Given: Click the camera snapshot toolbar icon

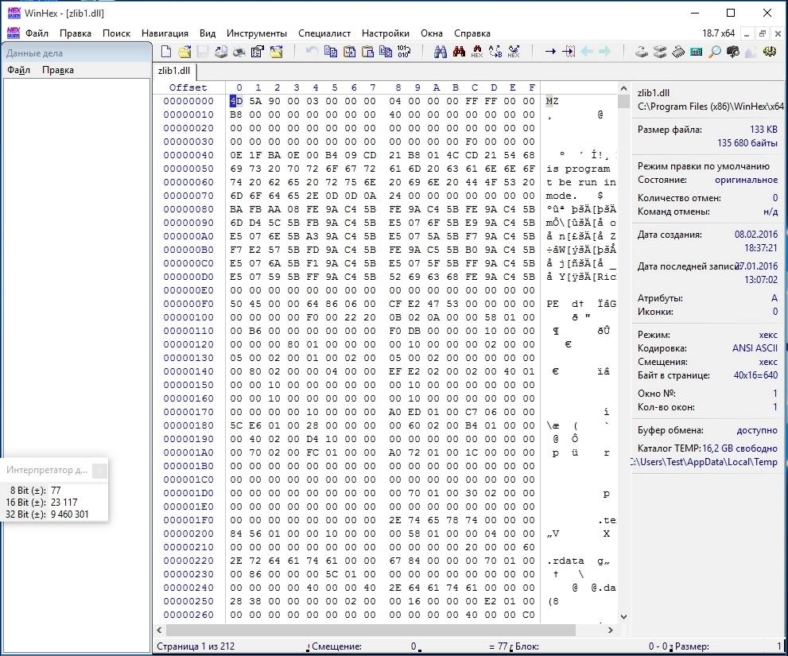Looking at the screenshot, I should 732,51.
